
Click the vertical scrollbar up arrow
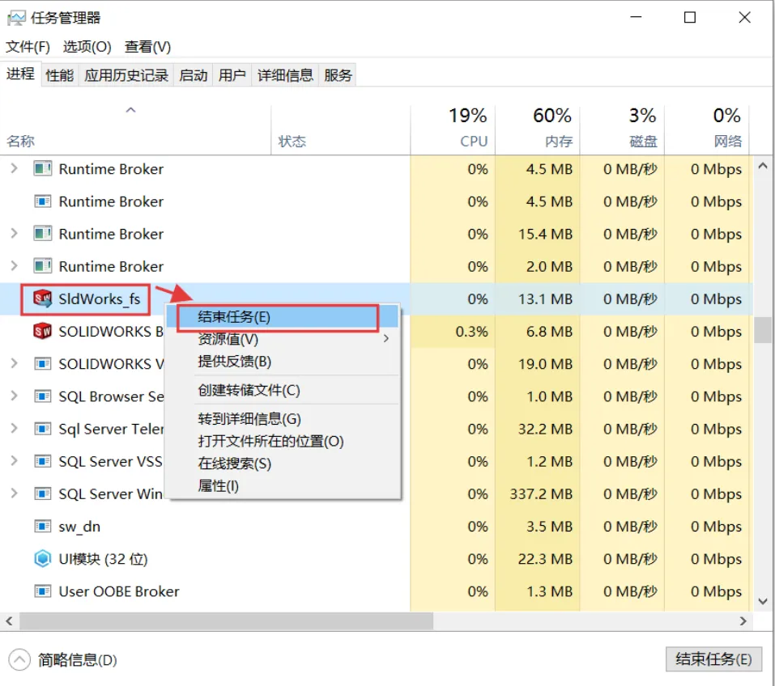pos(763,167)
